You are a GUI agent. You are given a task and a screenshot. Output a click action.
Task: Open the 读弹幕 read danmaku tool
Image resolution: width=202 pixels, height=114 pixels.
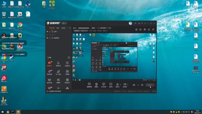pos(67,72)
